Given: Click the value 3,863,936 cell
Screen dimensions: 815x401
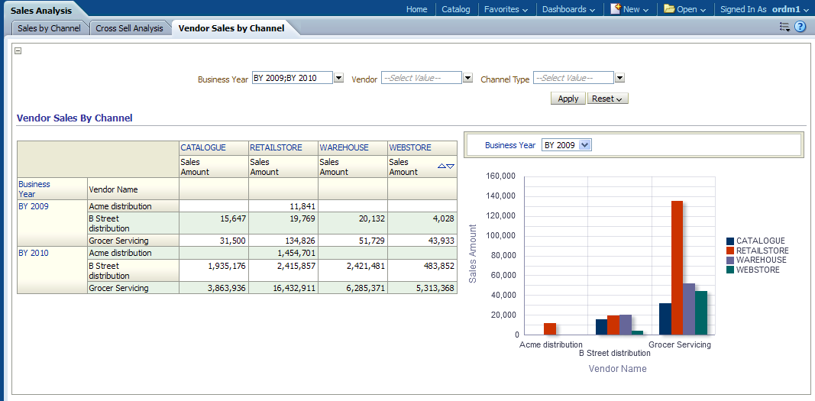Looking at the screenshot, I should 214,288.
